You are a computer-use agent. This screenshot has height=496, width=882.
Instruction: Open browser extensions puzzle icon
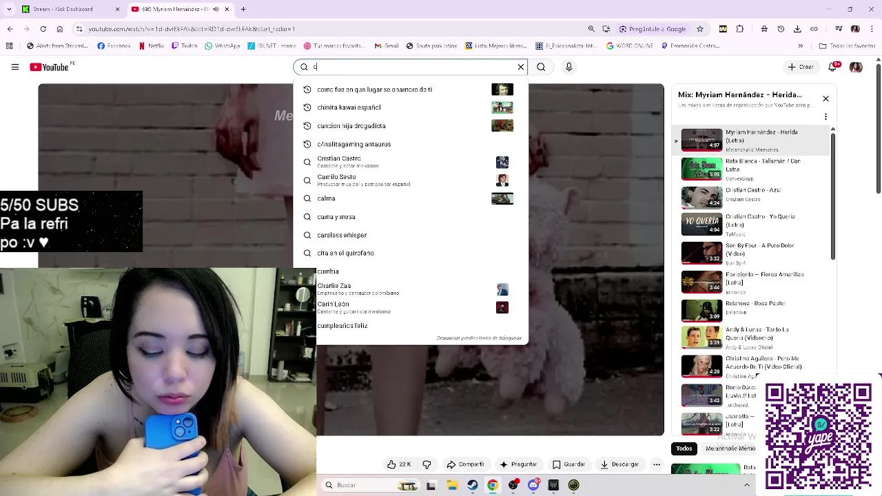pos(740,29)
